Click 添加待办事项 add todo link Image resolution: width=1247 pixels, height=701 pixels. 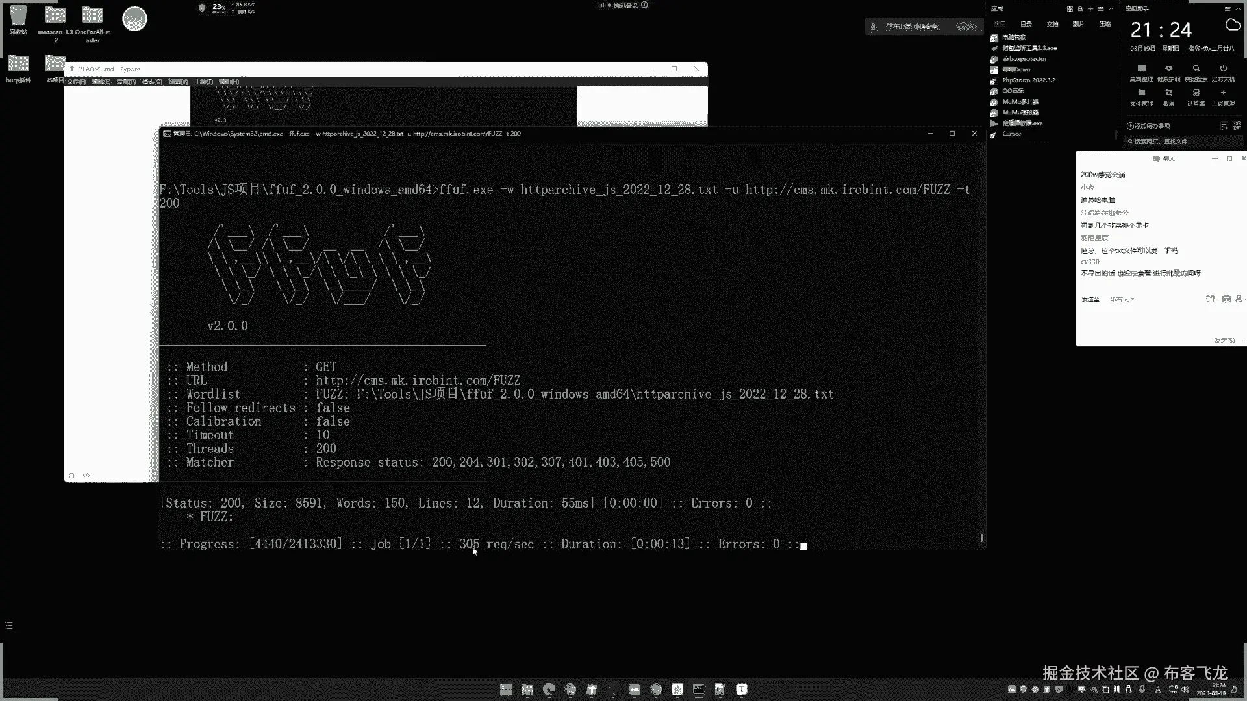pos(1148,126)
